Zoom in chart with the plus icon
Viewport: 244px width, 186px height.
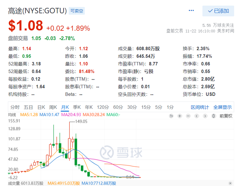180,116
